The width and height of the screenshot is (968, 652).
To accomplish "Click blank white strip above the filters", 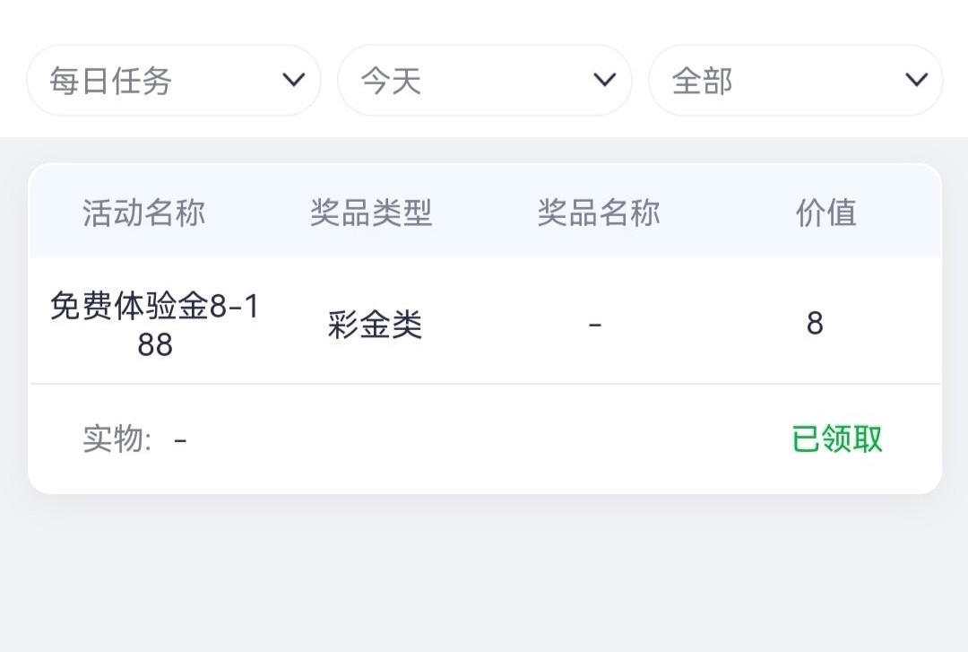I will coord(484,20).
